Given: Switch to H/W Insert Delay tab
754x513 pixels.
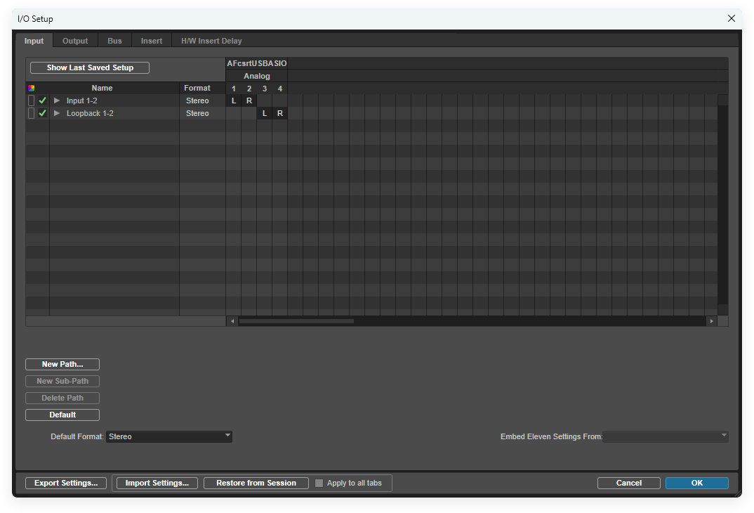Looking at the screenshot, I should [211, 41].
